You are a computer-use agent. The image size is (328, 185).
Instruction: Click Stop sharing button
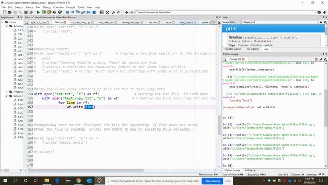click(x=212, y=181)
